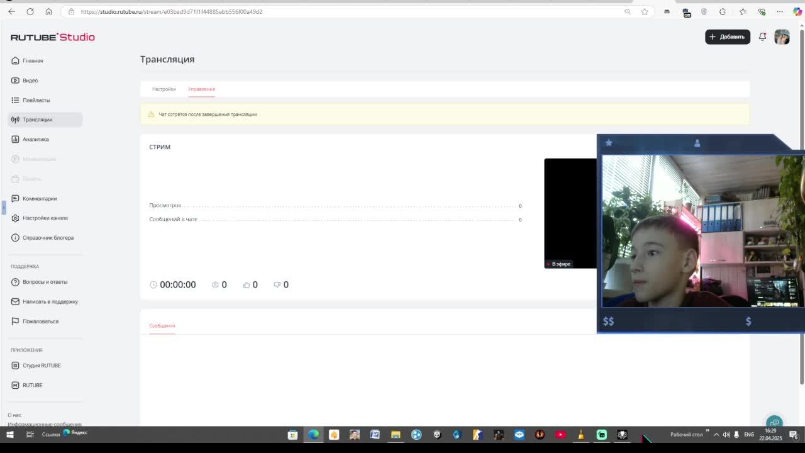Click the browser back arrow

coord(11,11)
